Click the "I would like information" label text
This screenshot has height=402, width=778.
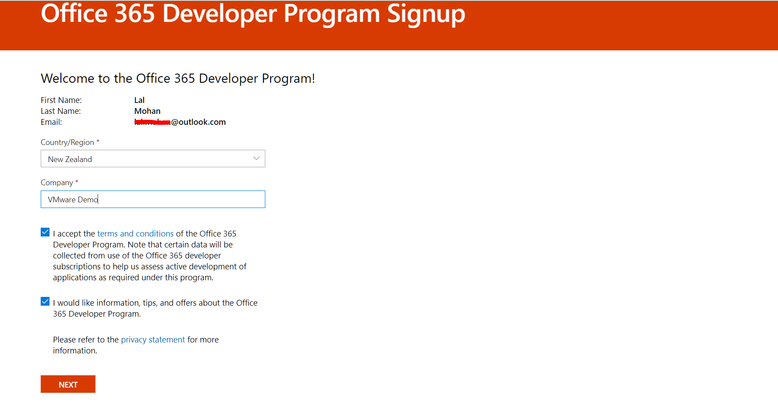point(155,308)
